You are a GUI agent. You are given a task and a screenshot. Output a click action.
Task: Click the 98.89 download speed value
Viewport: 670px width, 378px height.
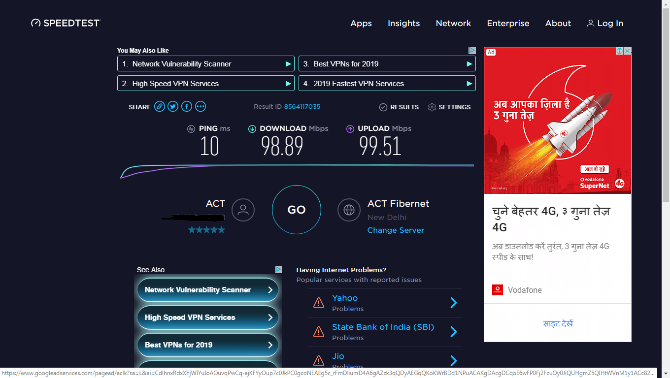coord(282,146)
